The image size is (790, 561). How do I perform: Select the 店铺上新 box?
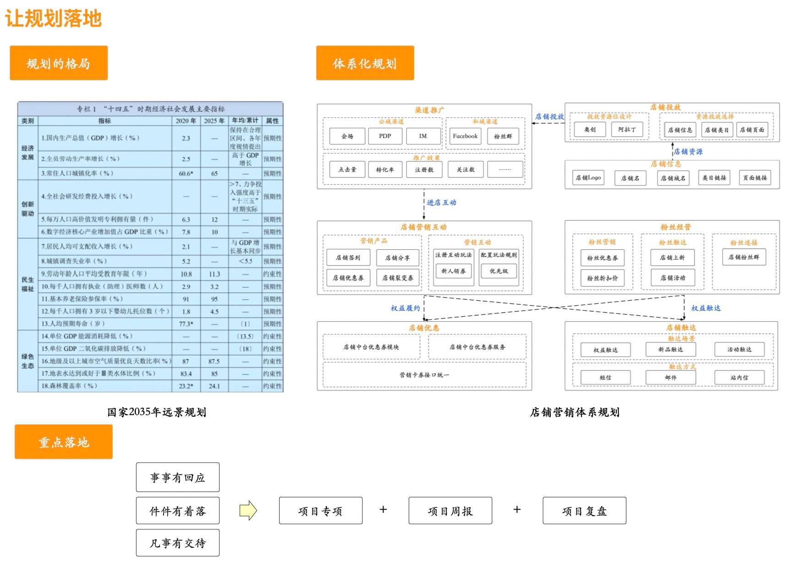[x=673, y=258]
